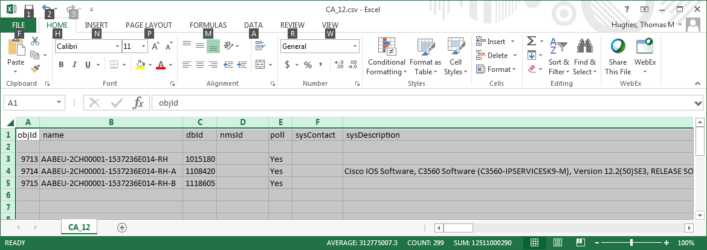Toggle Bold formatting
Viewport: 707px width, 250px height.
click(x=61, y=65)
